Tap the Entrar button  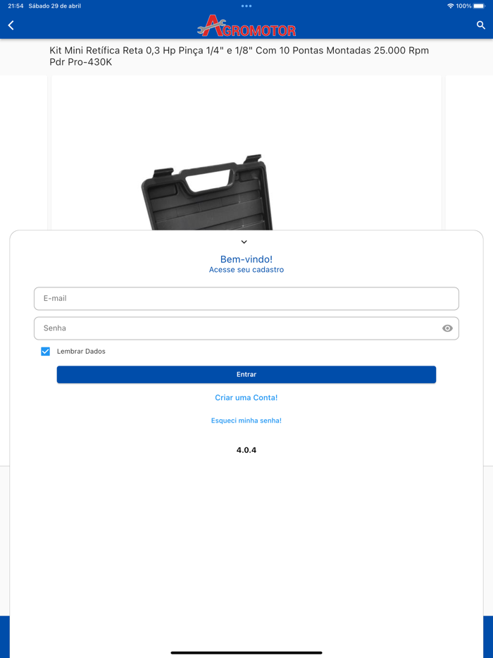pyautogui.click(x=246, y=374)
